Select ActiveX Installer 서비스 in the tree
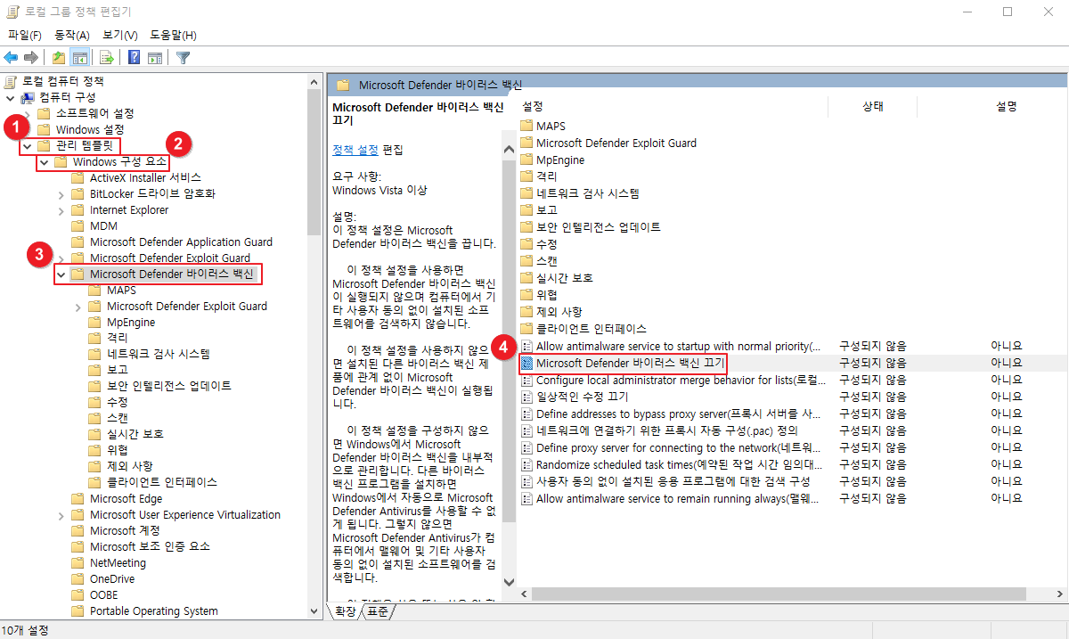This screenshot has width=1069, height=639. tap(145, 177)
